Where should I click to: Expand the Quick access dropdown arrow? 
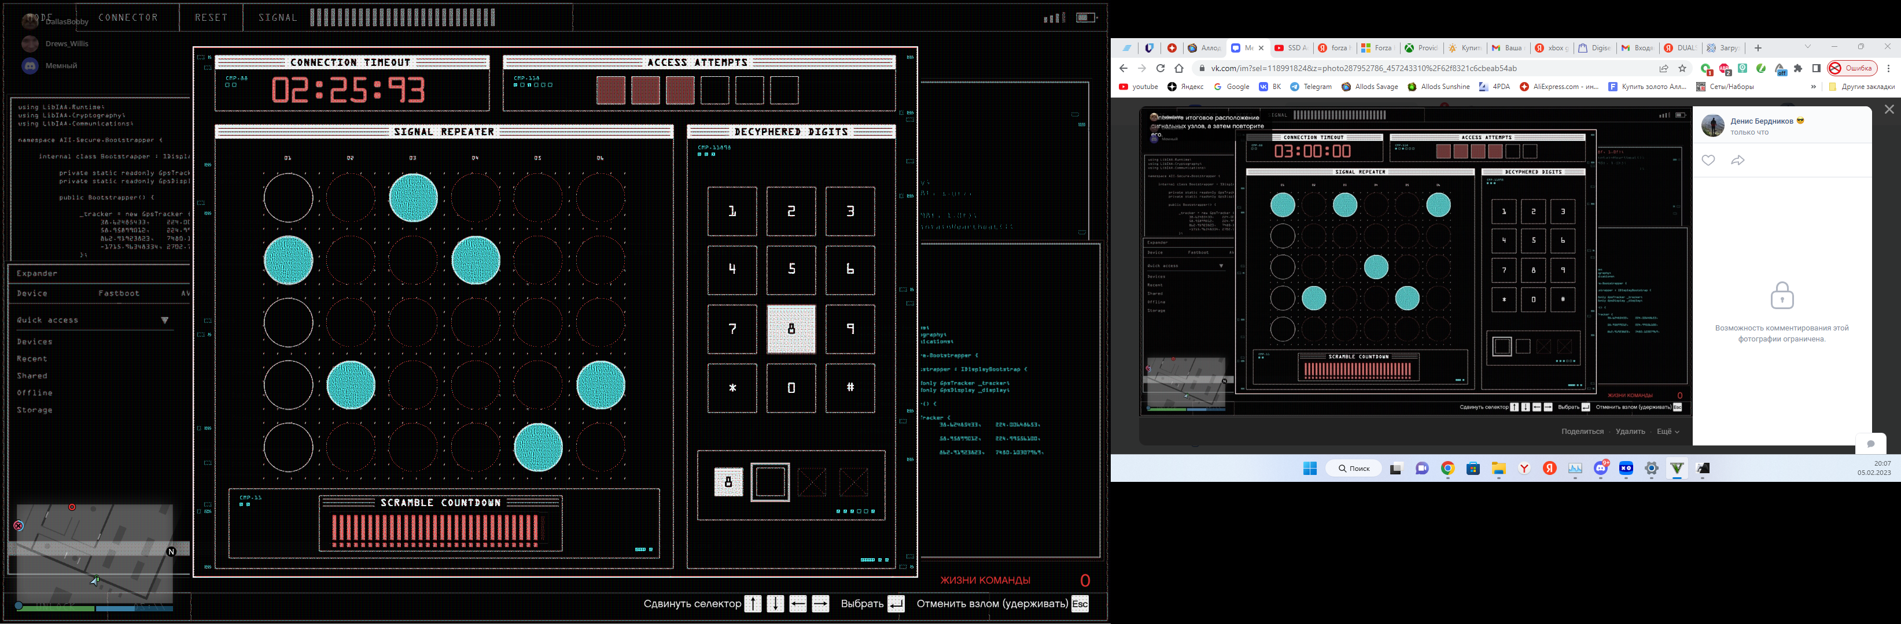164,321
